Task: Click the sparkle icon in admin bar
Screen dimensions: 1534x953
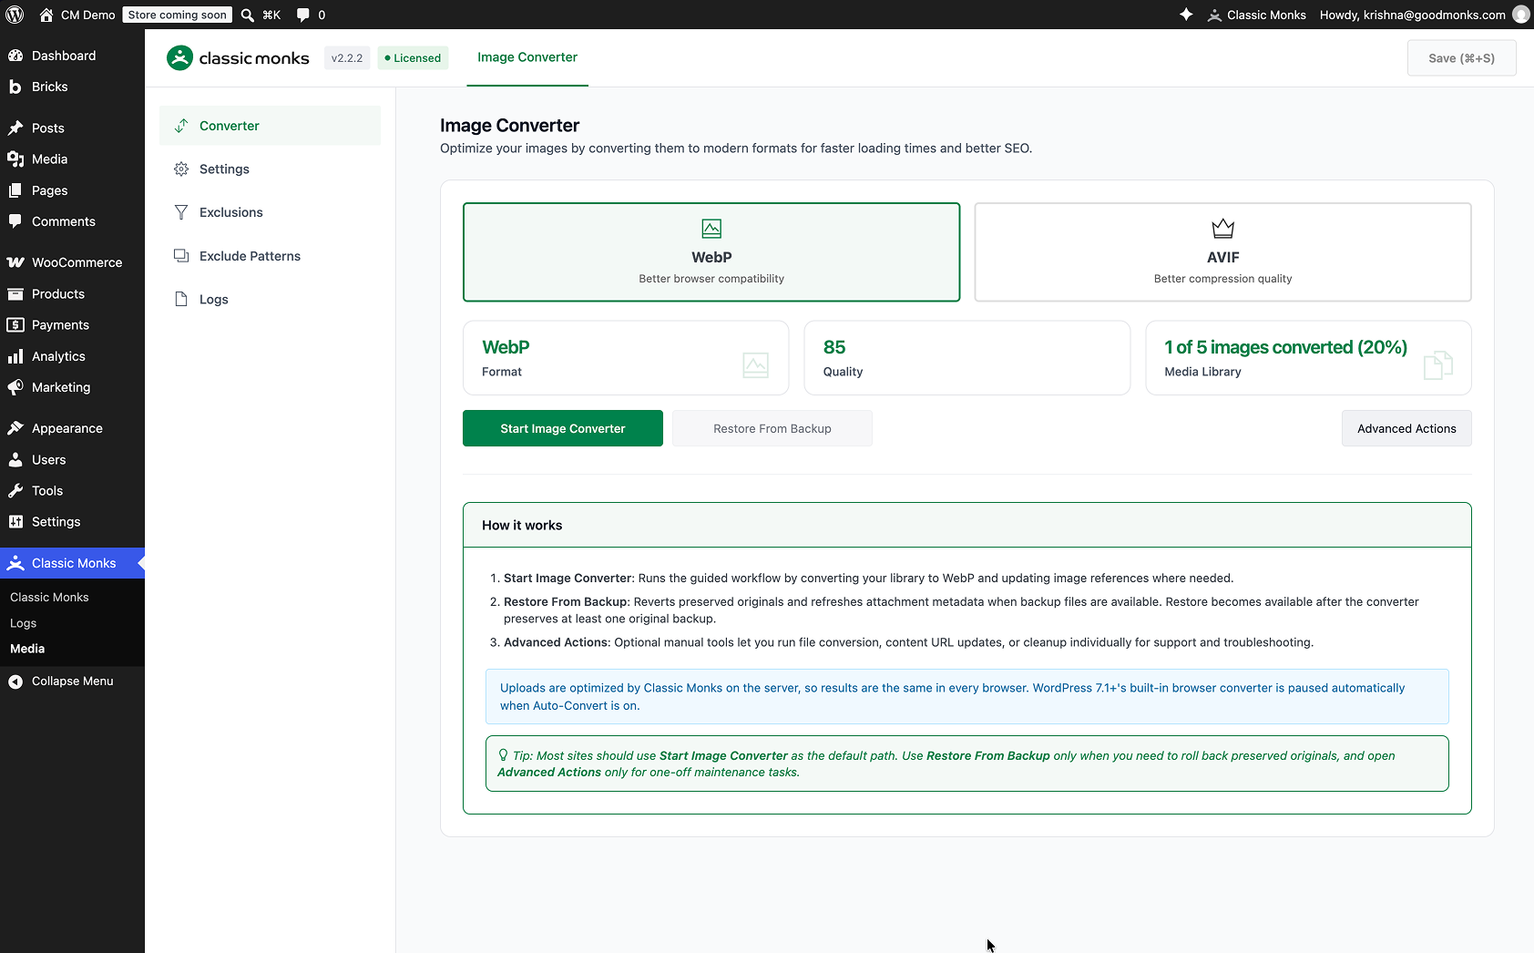Action: [x=1186, y=15]
